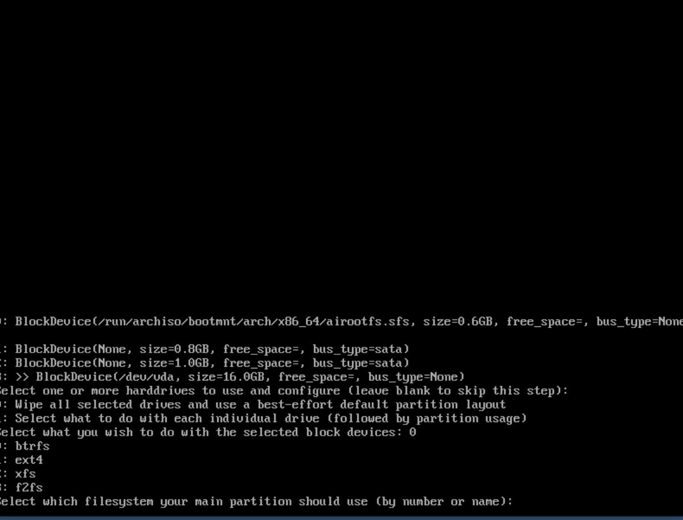Select the f2fs filesystem entry

[x=22, y=488]
